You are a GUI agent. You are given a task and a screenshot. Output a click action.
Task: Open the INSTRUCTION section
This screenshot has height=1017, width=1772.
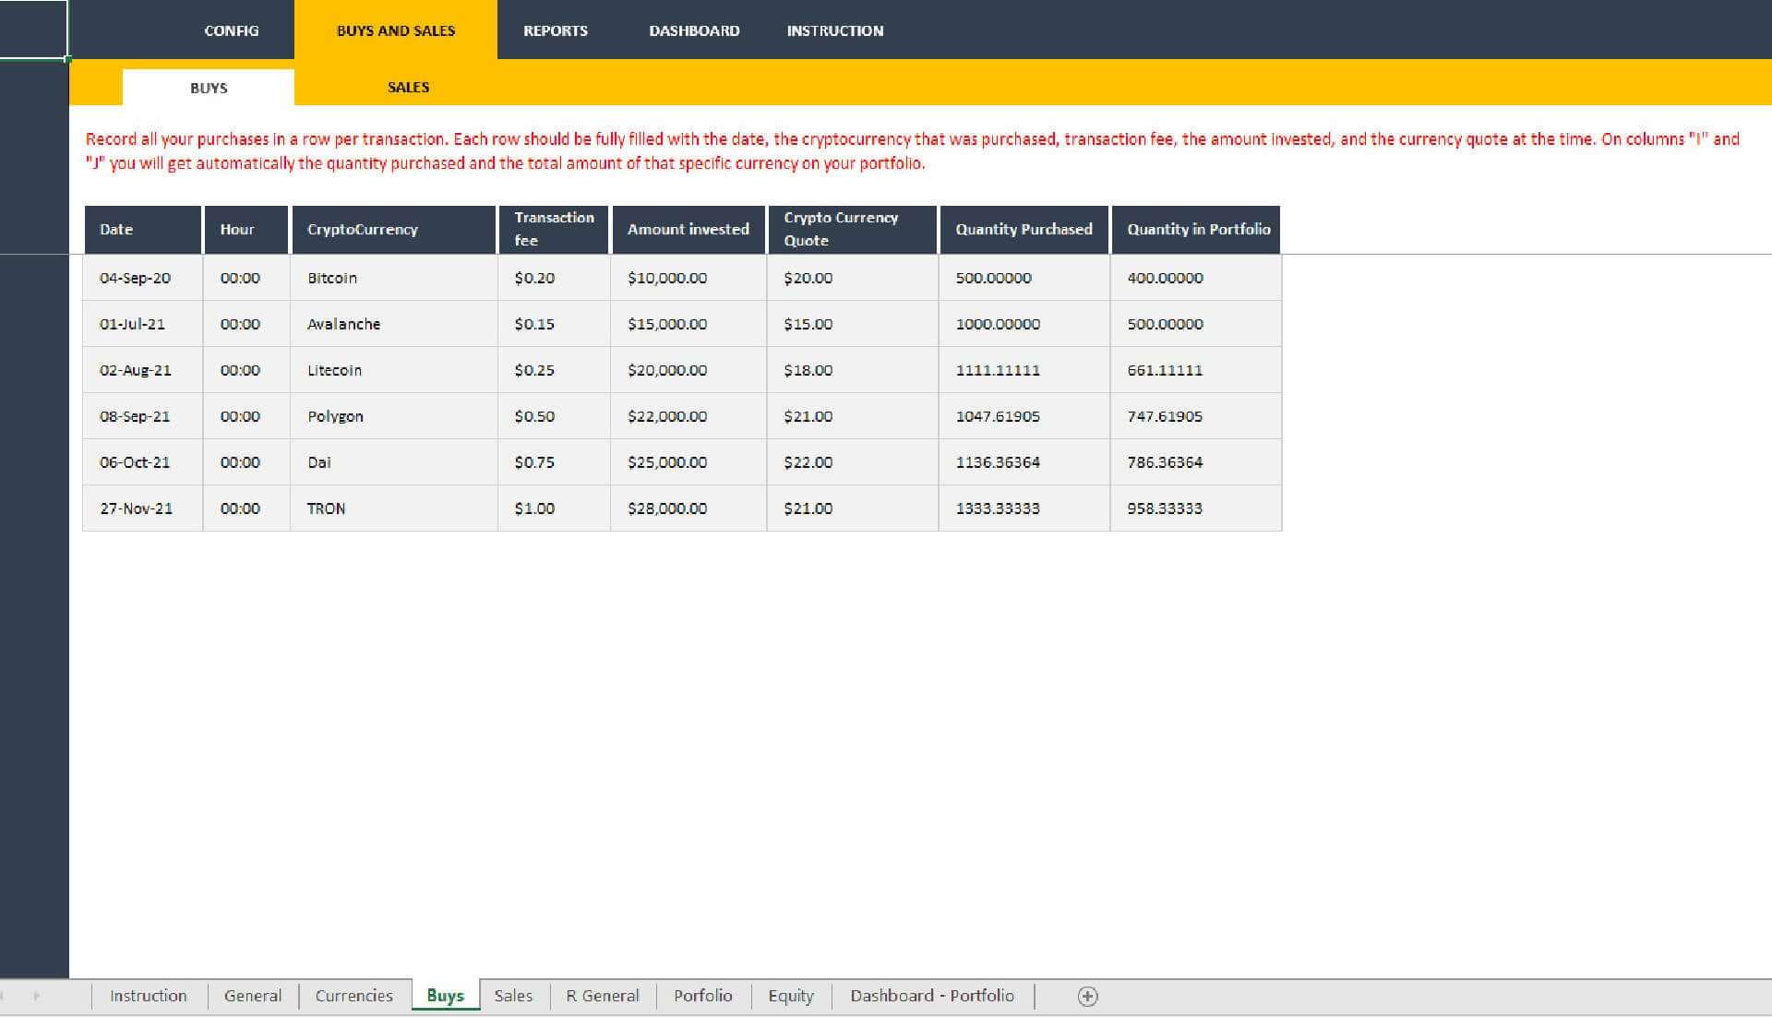[x=832, y=30]
